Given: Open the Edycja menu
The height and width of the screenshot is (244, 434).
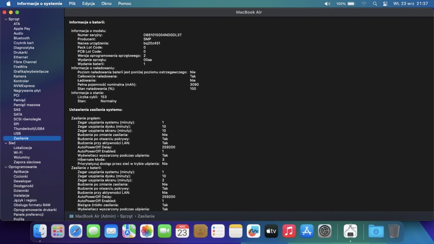Looking at the screenshot, I should click(88, 3).
